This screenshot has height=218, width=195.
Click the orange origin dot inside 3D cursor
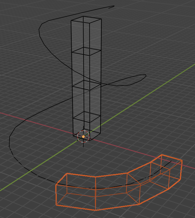click(x=83, y=137)
